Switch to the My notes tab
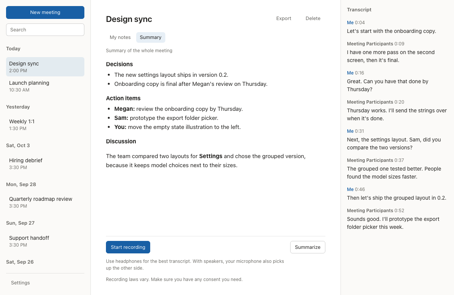 pyautogui.click(x=120, y=37)
